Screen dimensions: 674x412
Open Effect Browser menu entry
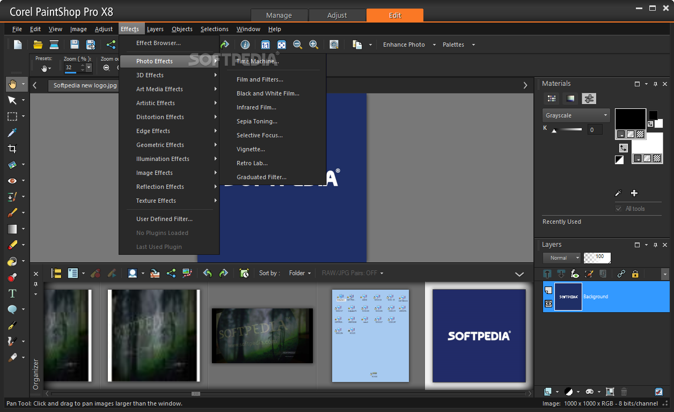[x=158, y=43]
